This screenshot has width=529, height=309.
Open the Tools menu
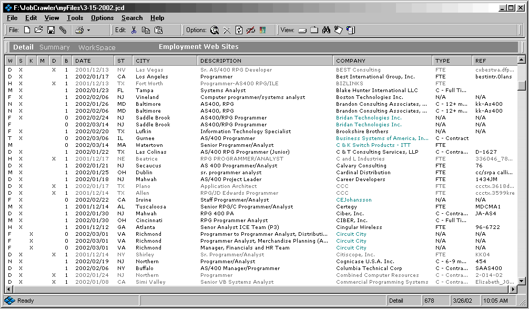[x=75, y=18]
